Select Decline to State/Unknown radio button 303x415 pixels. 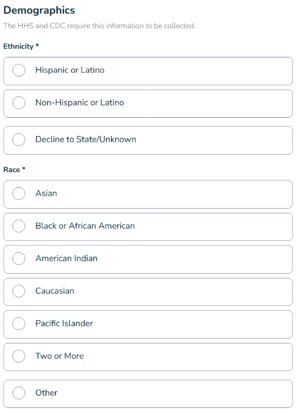point(19,140)
